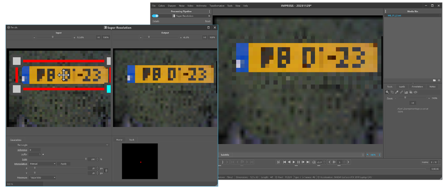Open the Transformation menu
The height and width of the screenshot is (189, 444).
pyautogui.click(x=217, y=6)
